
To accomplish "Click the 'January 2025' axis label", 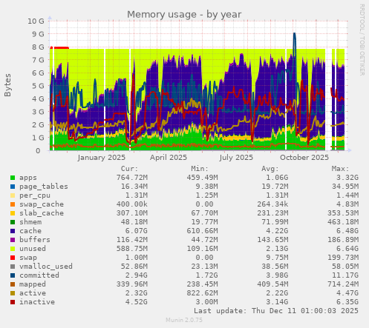I will (x=102, y=158).
